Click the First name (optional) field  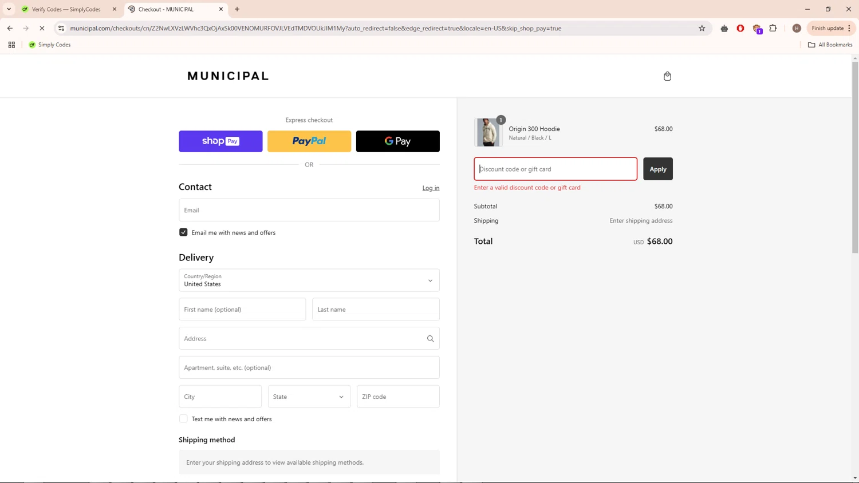tap(242, 310)
